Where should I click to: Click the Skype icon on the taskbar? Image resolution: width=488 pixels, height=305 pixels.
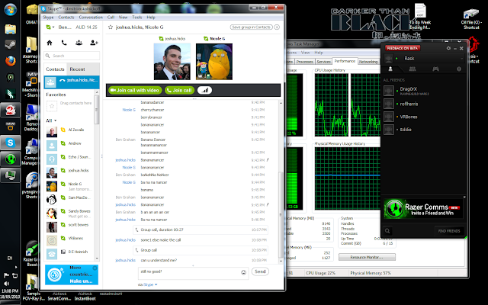(11, 143)
